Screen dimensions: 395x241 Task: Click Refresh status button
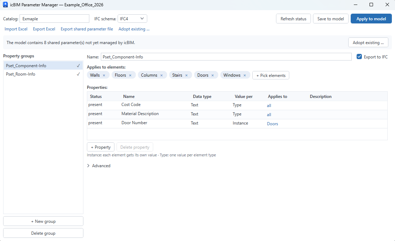[x=293, y=19]
